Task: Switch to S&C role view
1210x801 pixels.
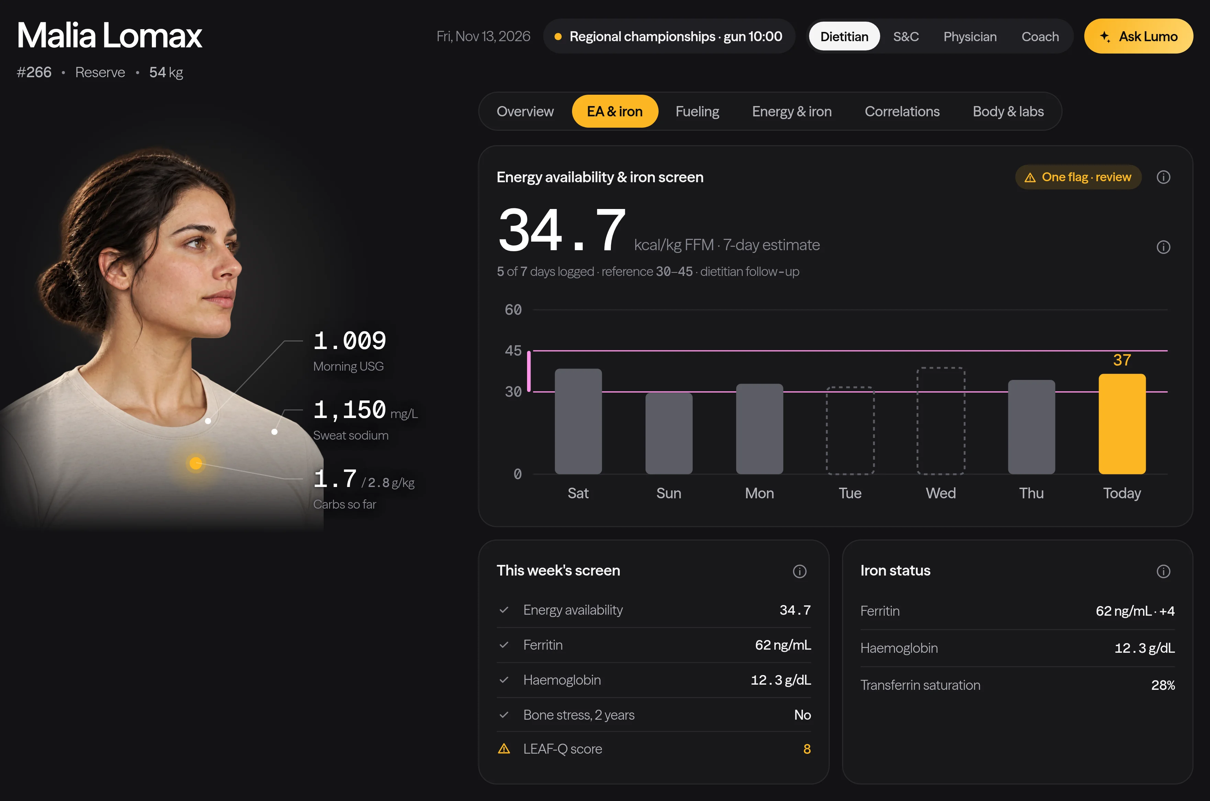Action: (x=906, y=36)
